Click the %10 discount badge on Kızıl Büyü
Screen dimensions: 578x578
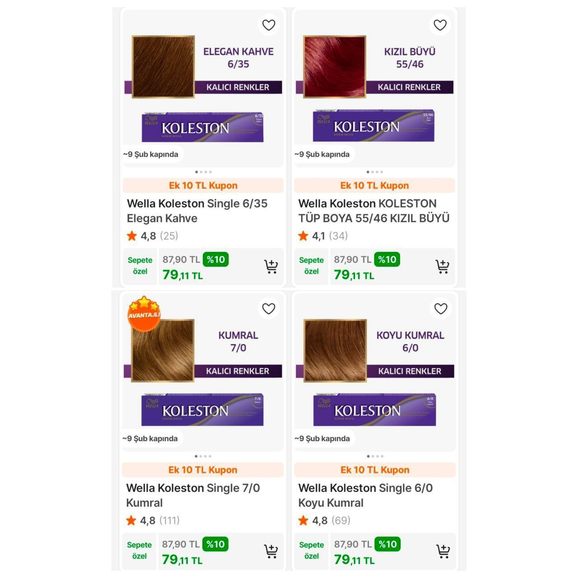tap(387, 260)
